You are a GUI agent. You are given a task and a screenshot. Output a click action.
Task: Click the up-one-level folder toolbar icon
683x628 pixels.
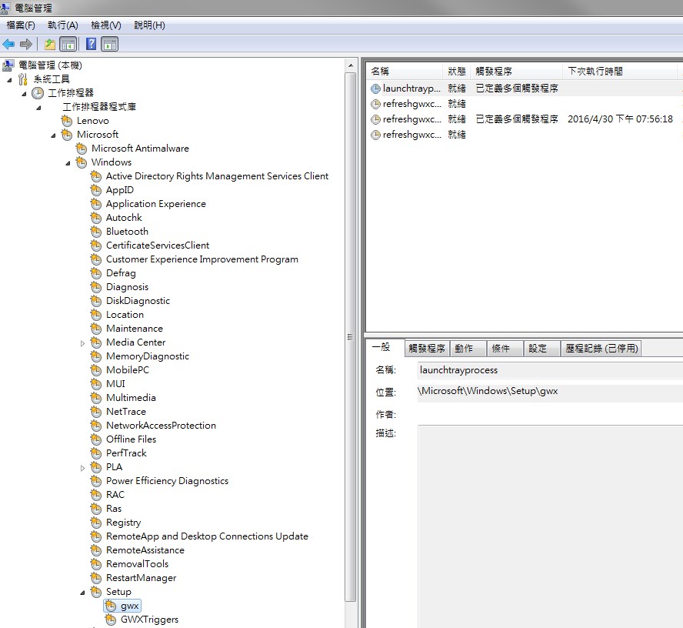[49, 44]
